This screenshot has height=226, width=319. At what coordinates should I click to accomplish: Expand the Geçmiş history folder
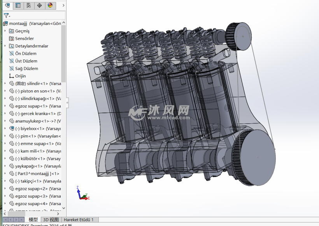(5, 31)
